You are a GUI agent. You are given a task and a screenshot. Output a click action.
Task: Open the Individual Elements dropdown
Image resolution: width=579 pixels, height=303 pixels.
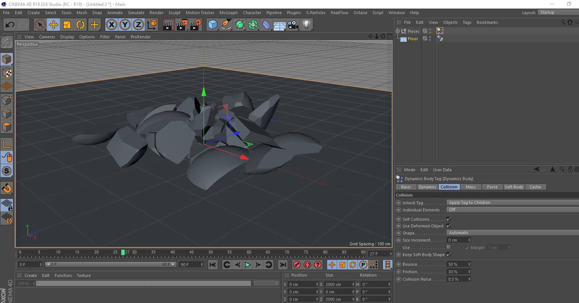pyautogui.click(x=512, y=210)
